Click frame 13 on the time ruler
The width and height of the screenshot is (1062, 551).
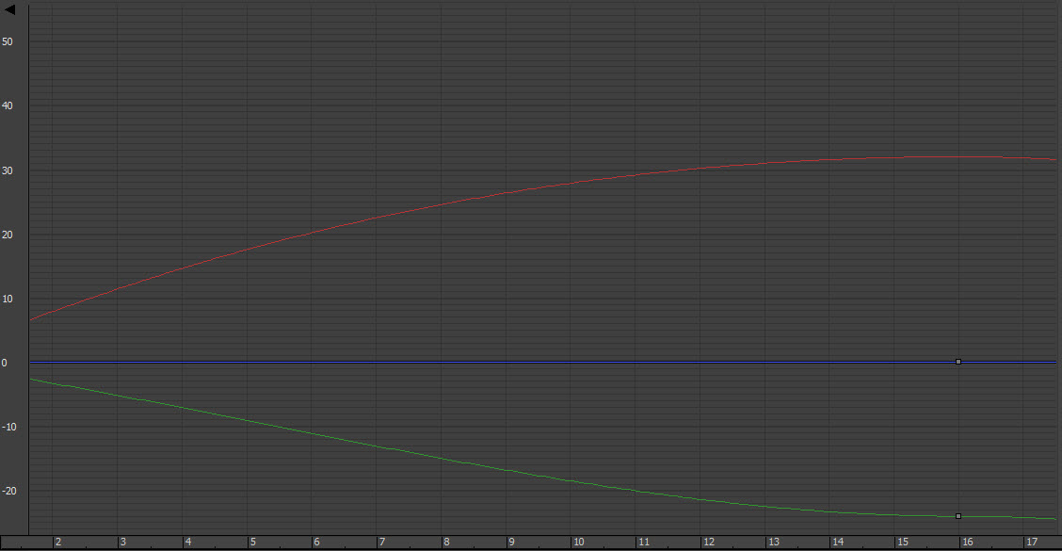[774, 543]
